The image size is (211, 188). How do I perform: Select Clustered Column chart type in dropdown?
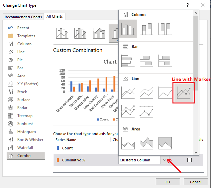pos(128,29)
